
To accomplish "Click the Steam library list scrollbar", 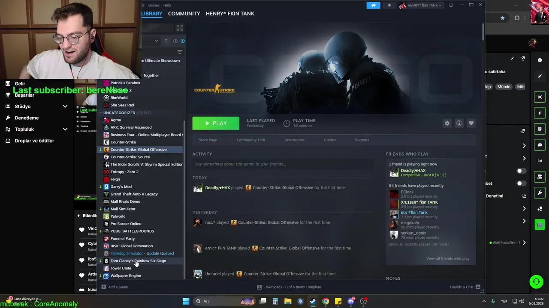I will click(x=184, y=199).
